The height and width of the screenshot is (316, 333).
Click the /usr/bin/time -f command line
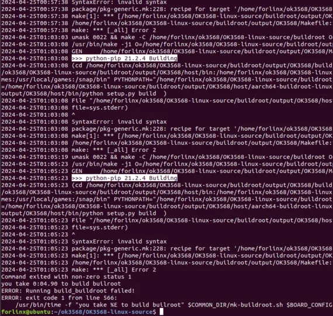click(174, 305)
